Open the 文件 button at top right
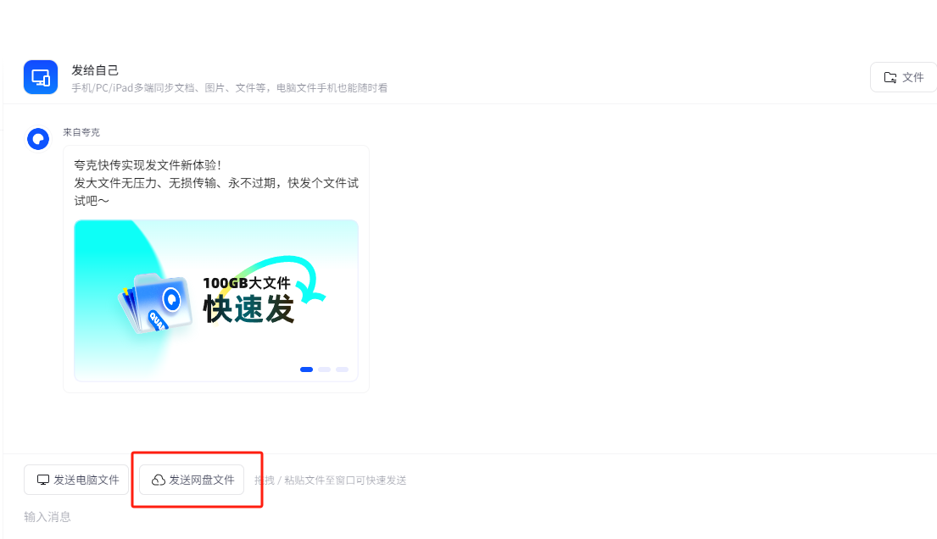This screenshot has height=539, width=937. coord(904,77)
